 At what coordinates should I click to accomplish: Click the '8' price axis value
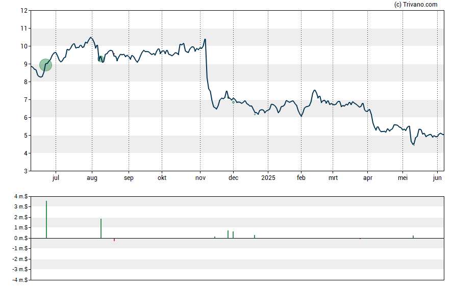(26, 82)
